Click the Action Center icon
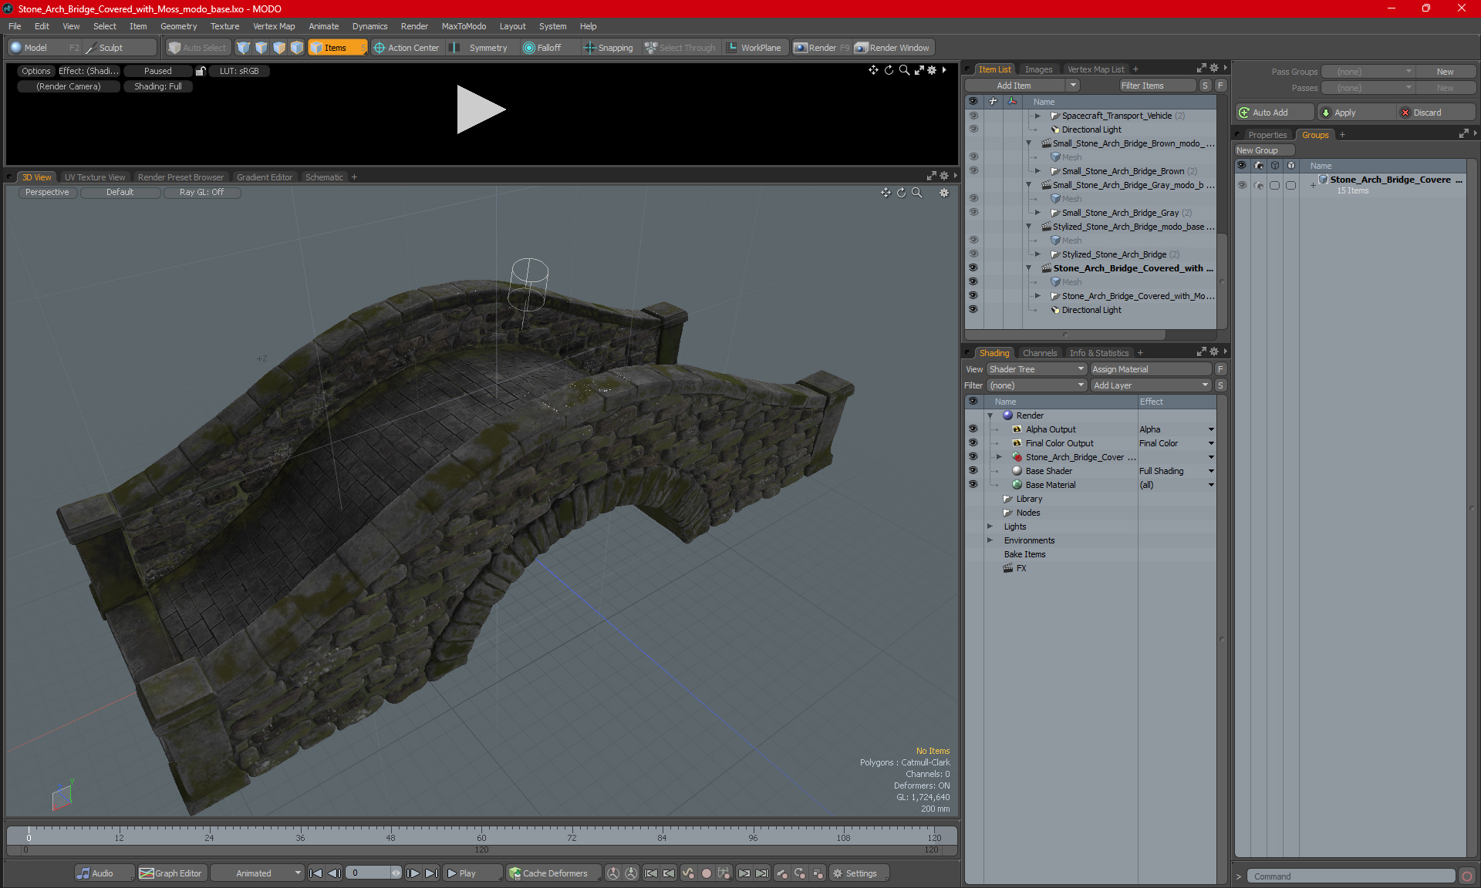1481x888 pixels. point(380,48)
